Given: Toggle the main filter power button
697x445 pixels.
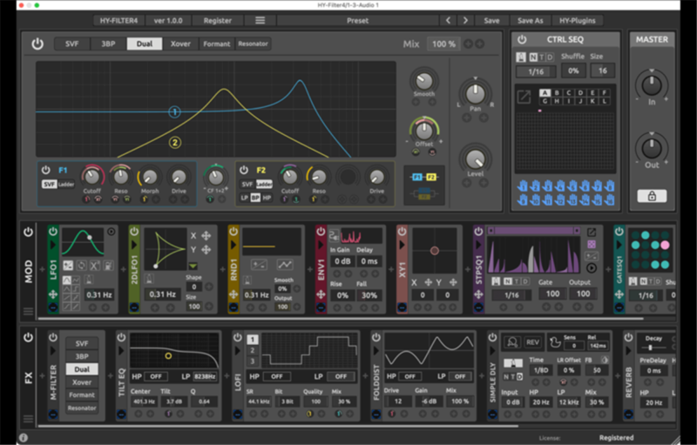Looking at the screenshot, I should [x=37, y=44].
